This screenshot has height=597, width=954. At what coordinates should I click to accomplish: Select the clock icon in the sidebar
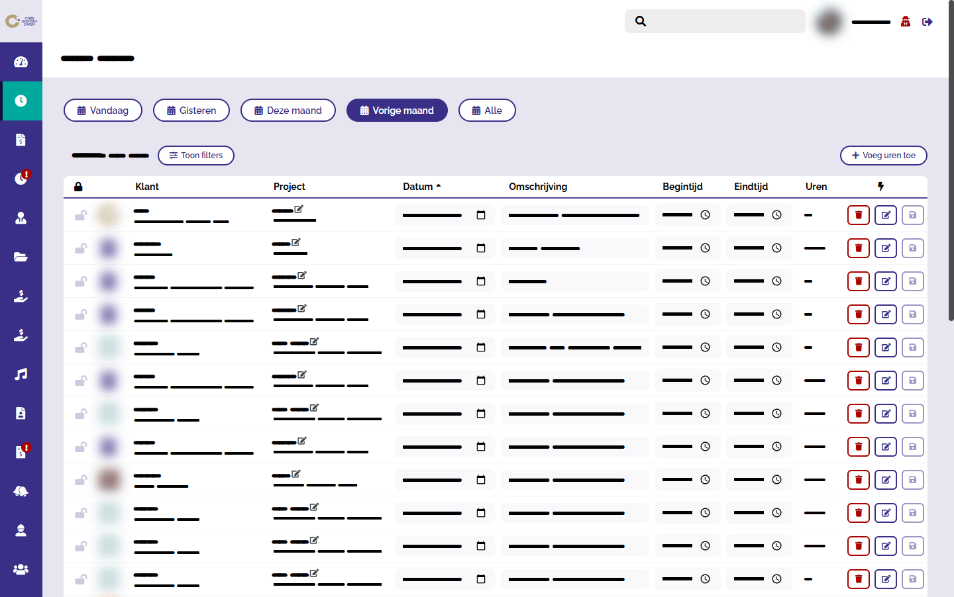pos(21,101)
